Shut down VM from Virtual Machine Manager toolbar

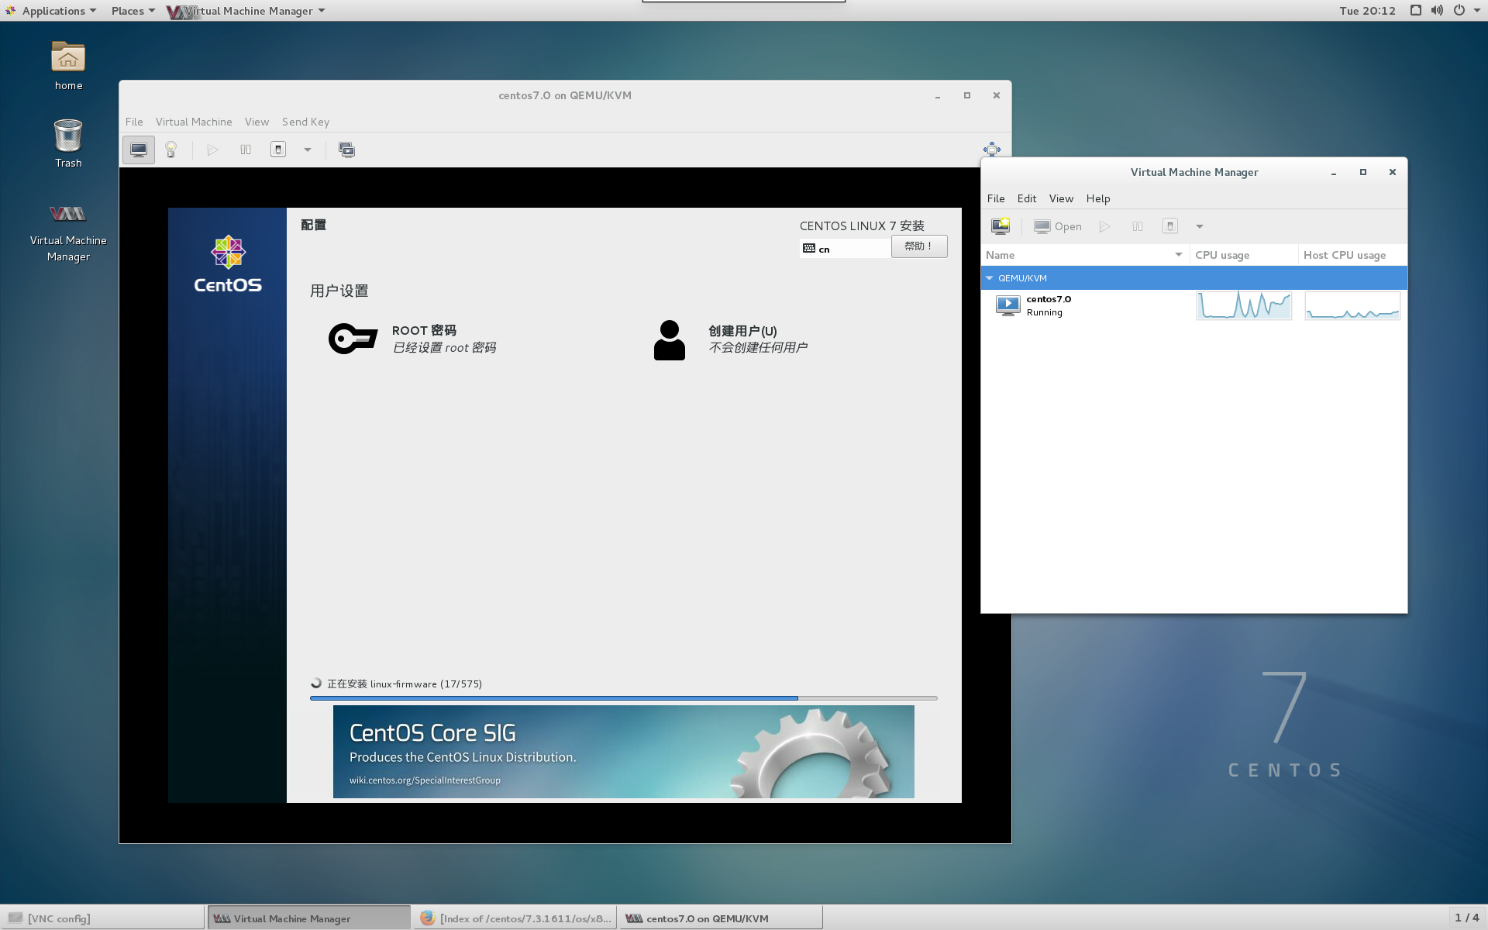pos(1170,226)
